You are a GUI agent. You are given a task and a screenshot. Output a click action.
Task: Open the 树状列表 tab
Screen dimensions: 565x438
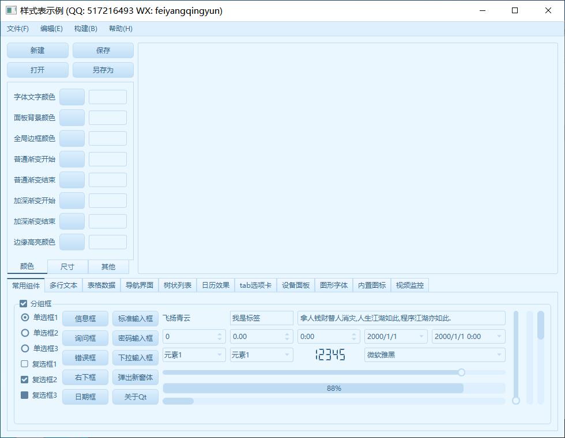(177, 285)
